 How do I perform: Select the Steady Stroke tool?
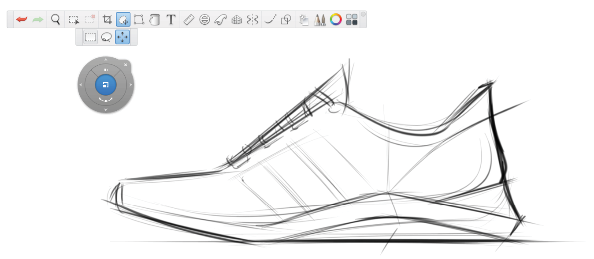270,19
